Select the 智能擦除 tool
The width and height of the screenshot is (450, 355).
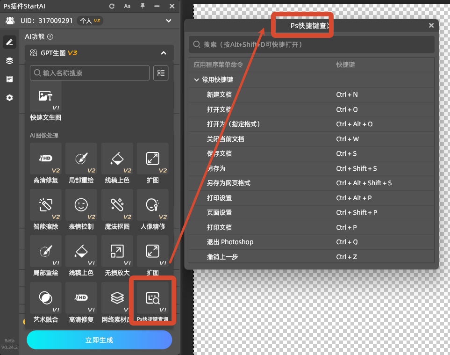46,210
